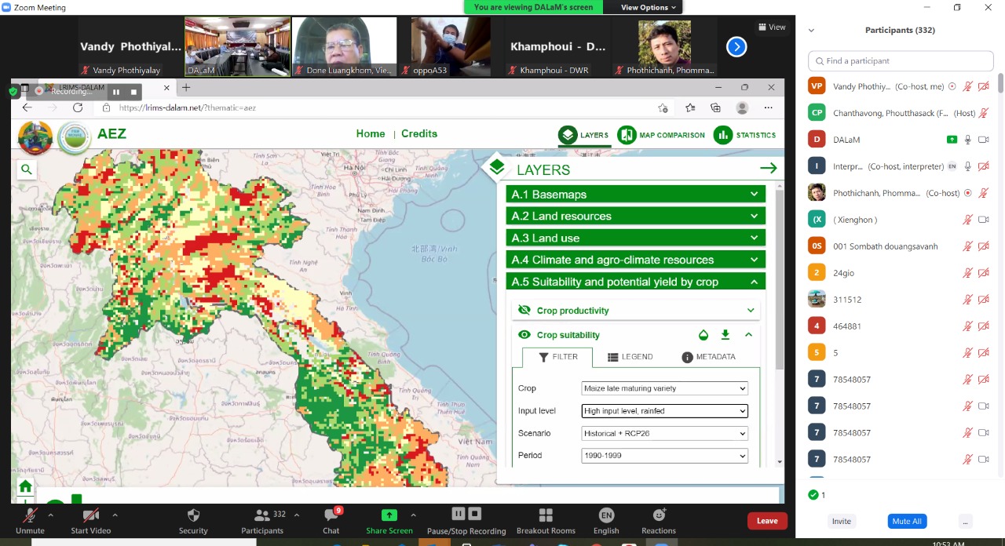Show next page of video thumbnails
Image resolution: width=1005 pixels, height=546 pixels.
(736, 47)
